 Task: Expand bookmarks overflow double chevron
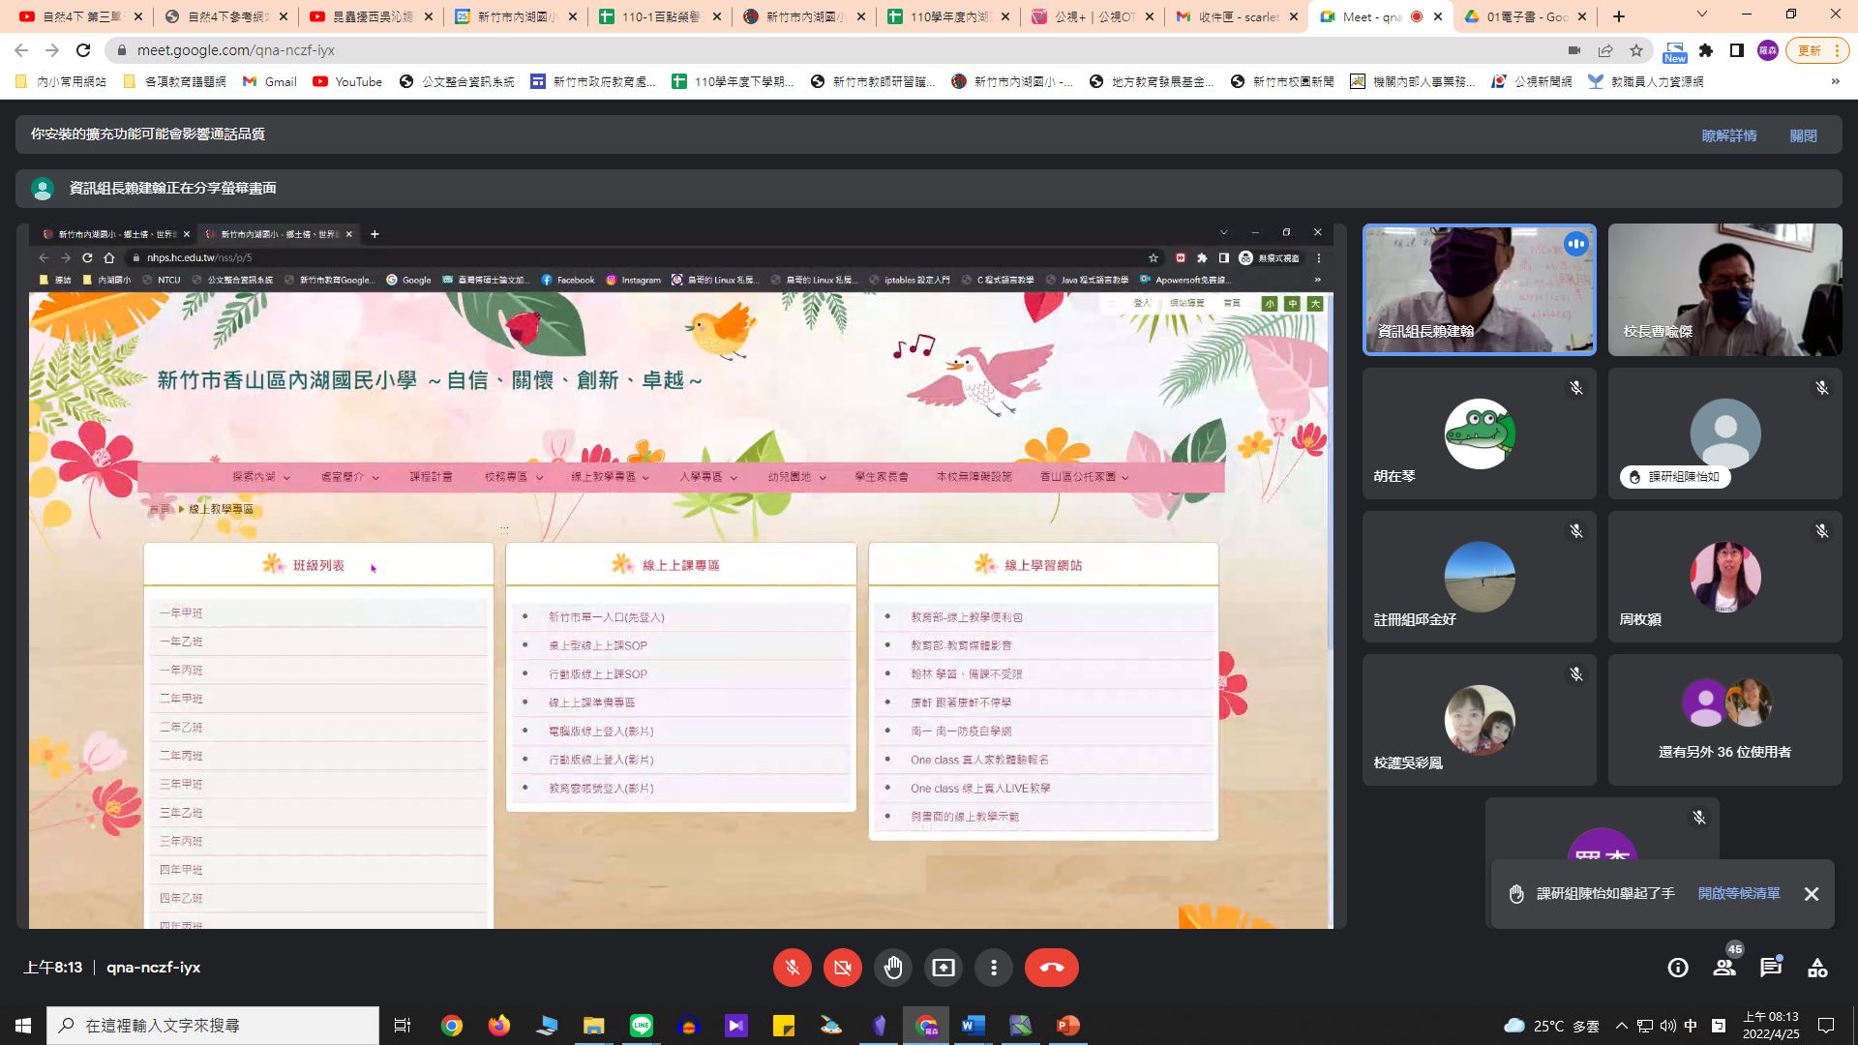point(1835,81)
